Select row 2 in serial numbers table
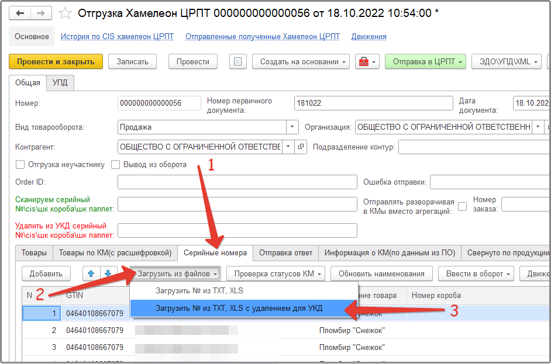The height and width of the screenshot is (364, 551). coord(286,330)
